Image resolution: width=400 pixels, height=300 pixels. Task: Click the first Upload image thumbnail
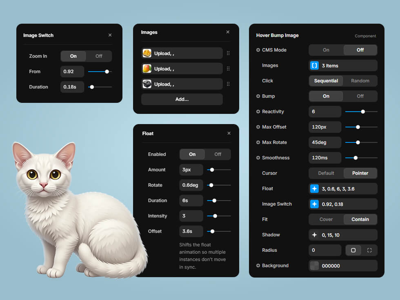(x=147, y=53)
